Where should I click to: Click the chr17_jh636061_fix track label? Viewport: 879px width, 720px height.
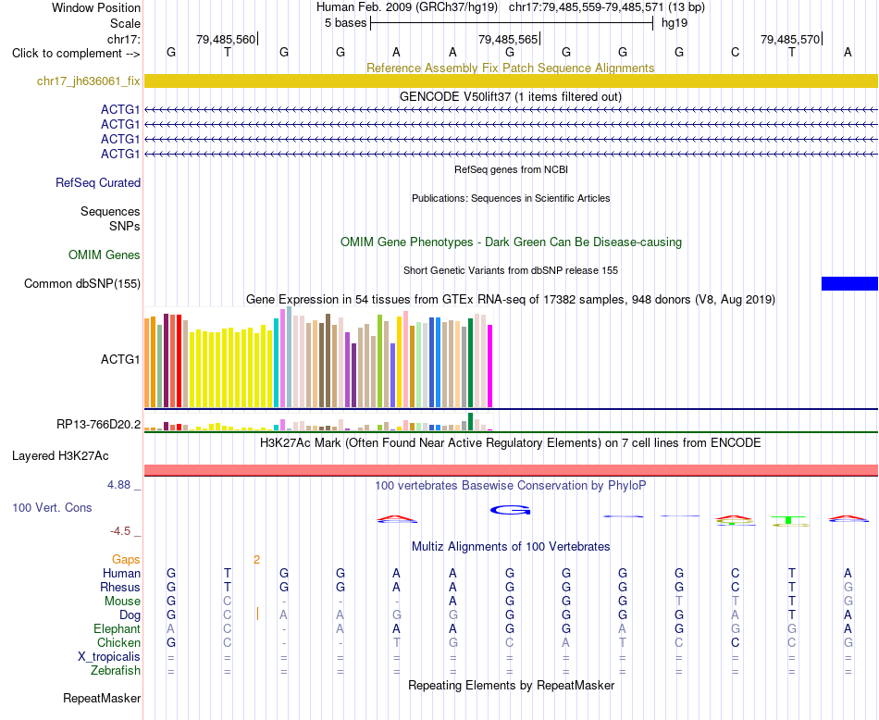(x=89, y=81)
